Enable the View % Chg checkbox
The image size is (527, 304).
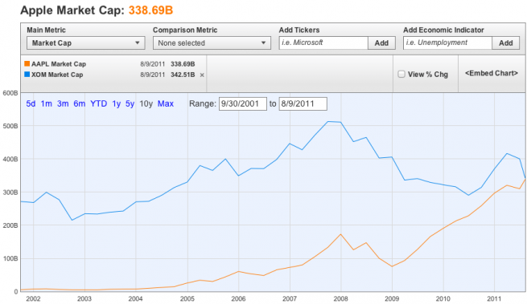(401, 74)
